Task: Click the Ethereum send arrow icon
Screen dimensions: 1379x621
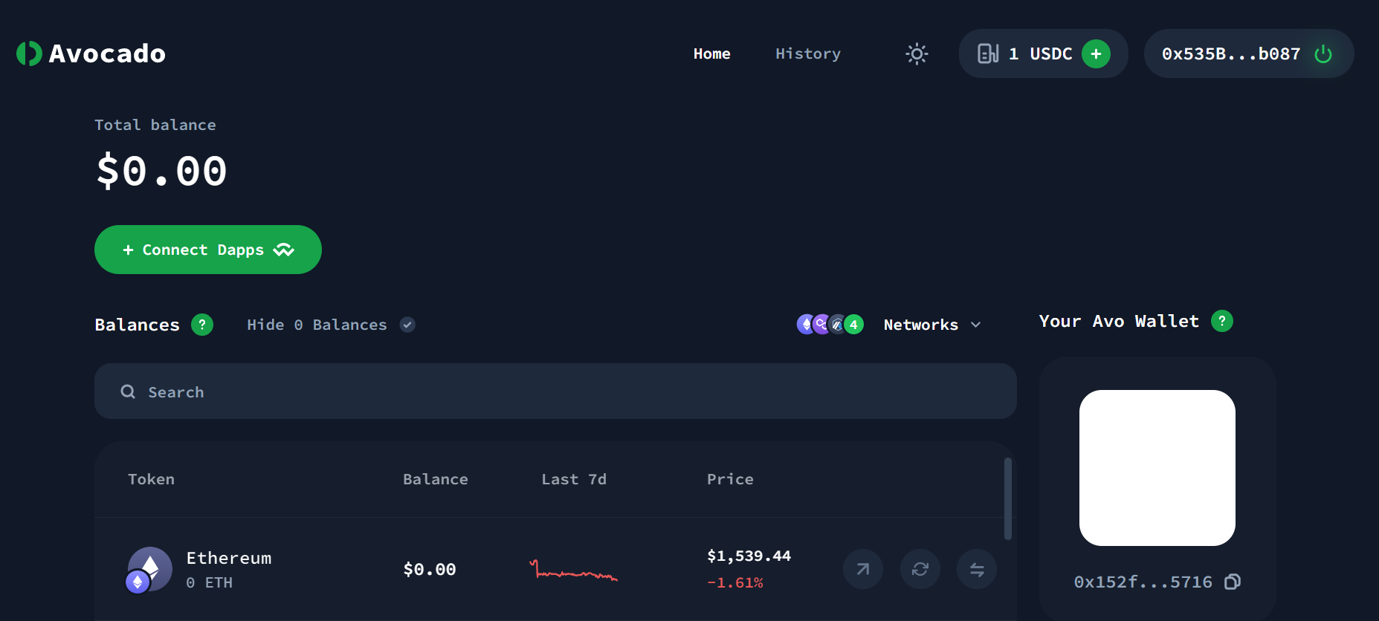Action: 863,569
